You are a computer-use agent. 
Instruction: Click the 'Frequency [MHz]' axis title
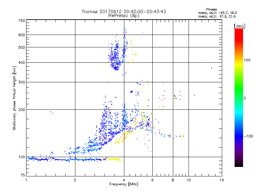[124, 184]
